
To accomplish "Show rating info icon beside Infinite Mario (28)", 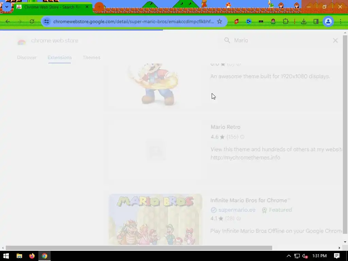I will pyautogui.click(x=239, y=219).
